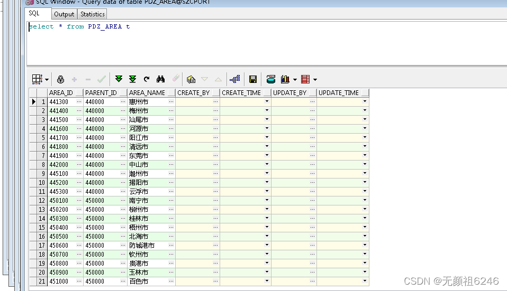The width and height of the screenshot is (507, 291).
Task: Open the grid mode dropdown arrow
Action: [x=47, y=79]
